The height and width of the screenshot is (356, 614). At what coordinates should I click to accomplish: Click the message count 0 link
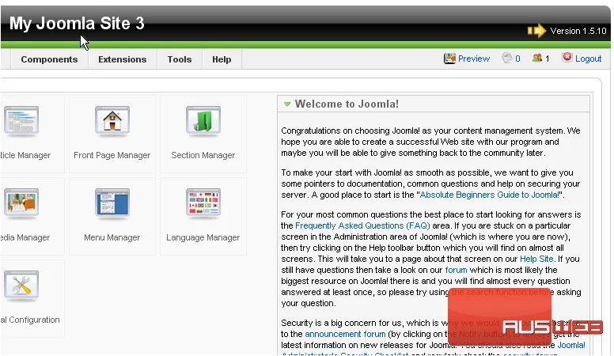517,59
